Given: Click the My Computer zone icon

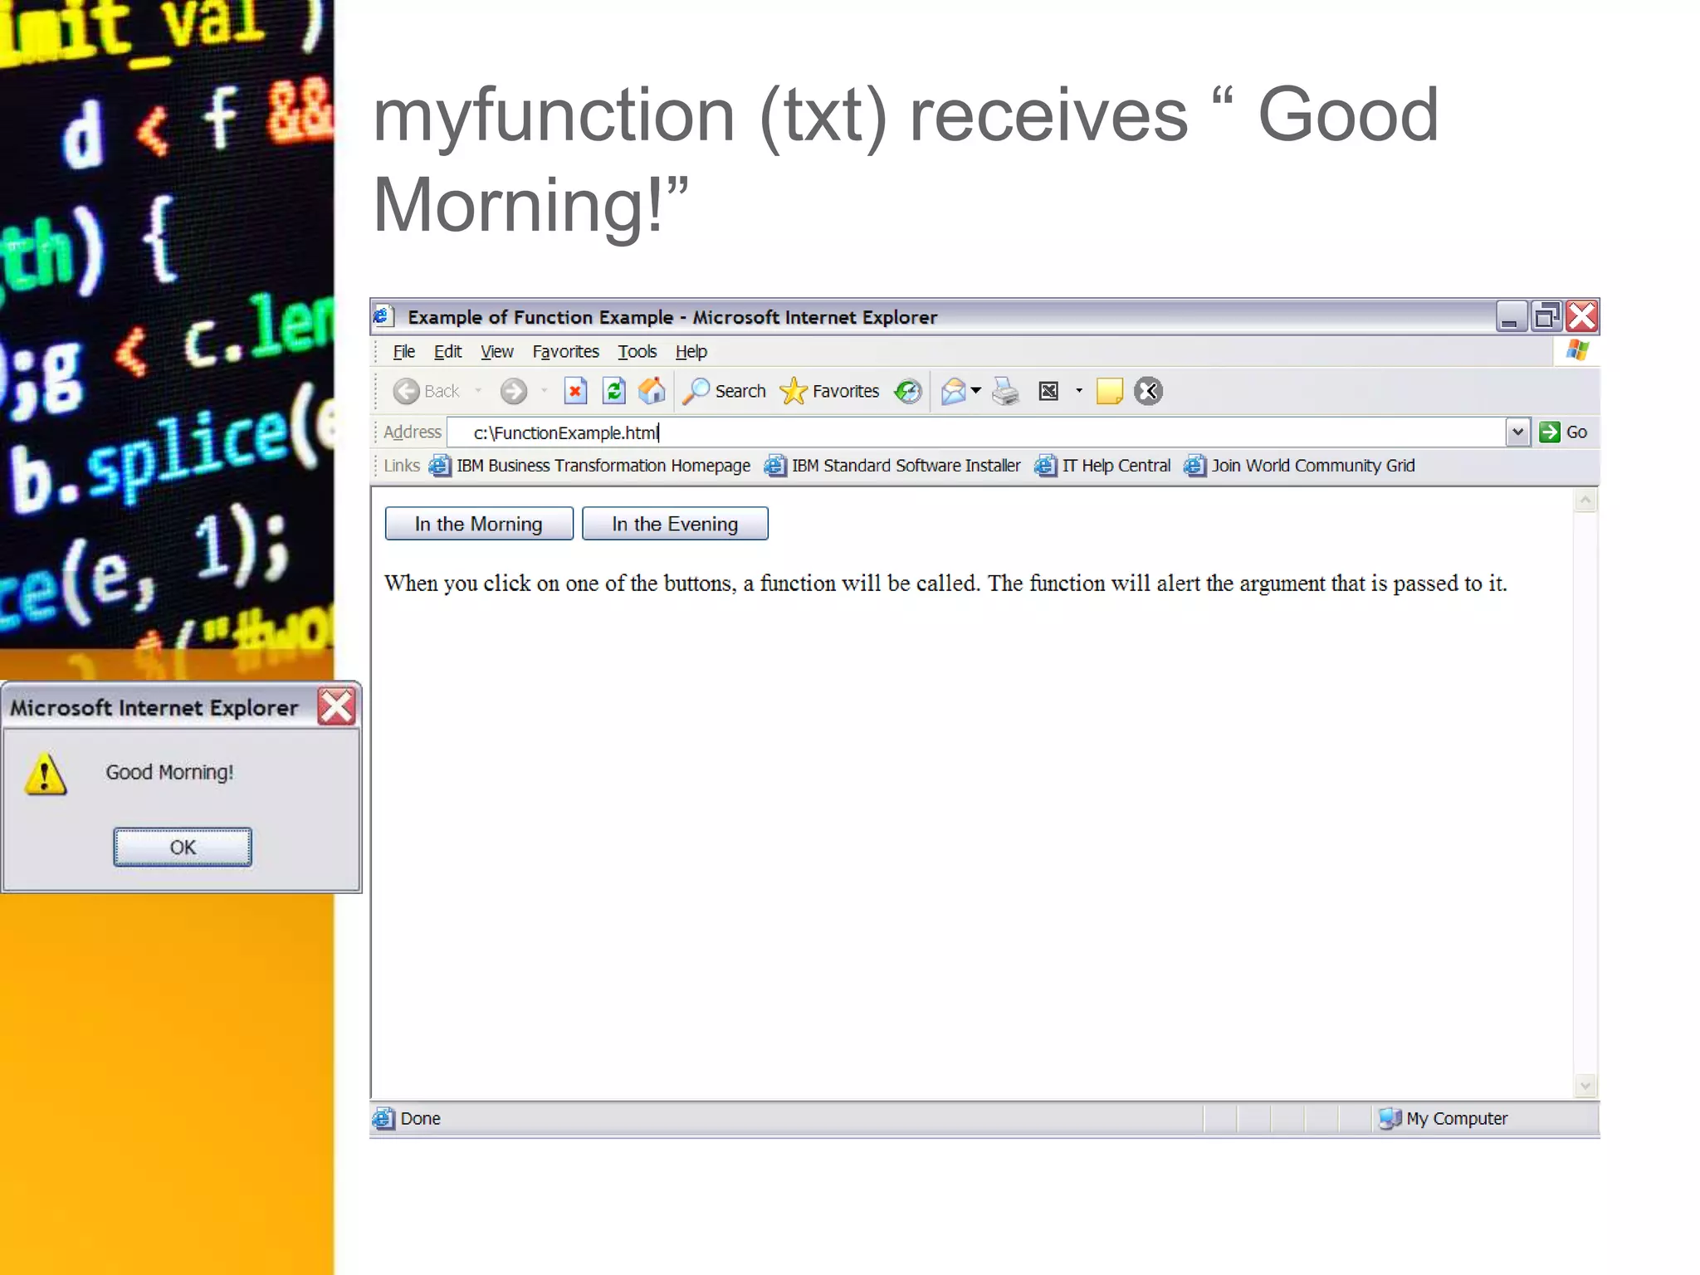Looking at the screenshot, I should [1390, 1119].
